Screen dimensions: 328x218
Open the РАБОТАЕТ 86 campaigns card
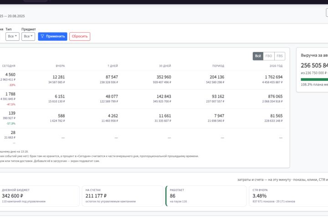206,196
